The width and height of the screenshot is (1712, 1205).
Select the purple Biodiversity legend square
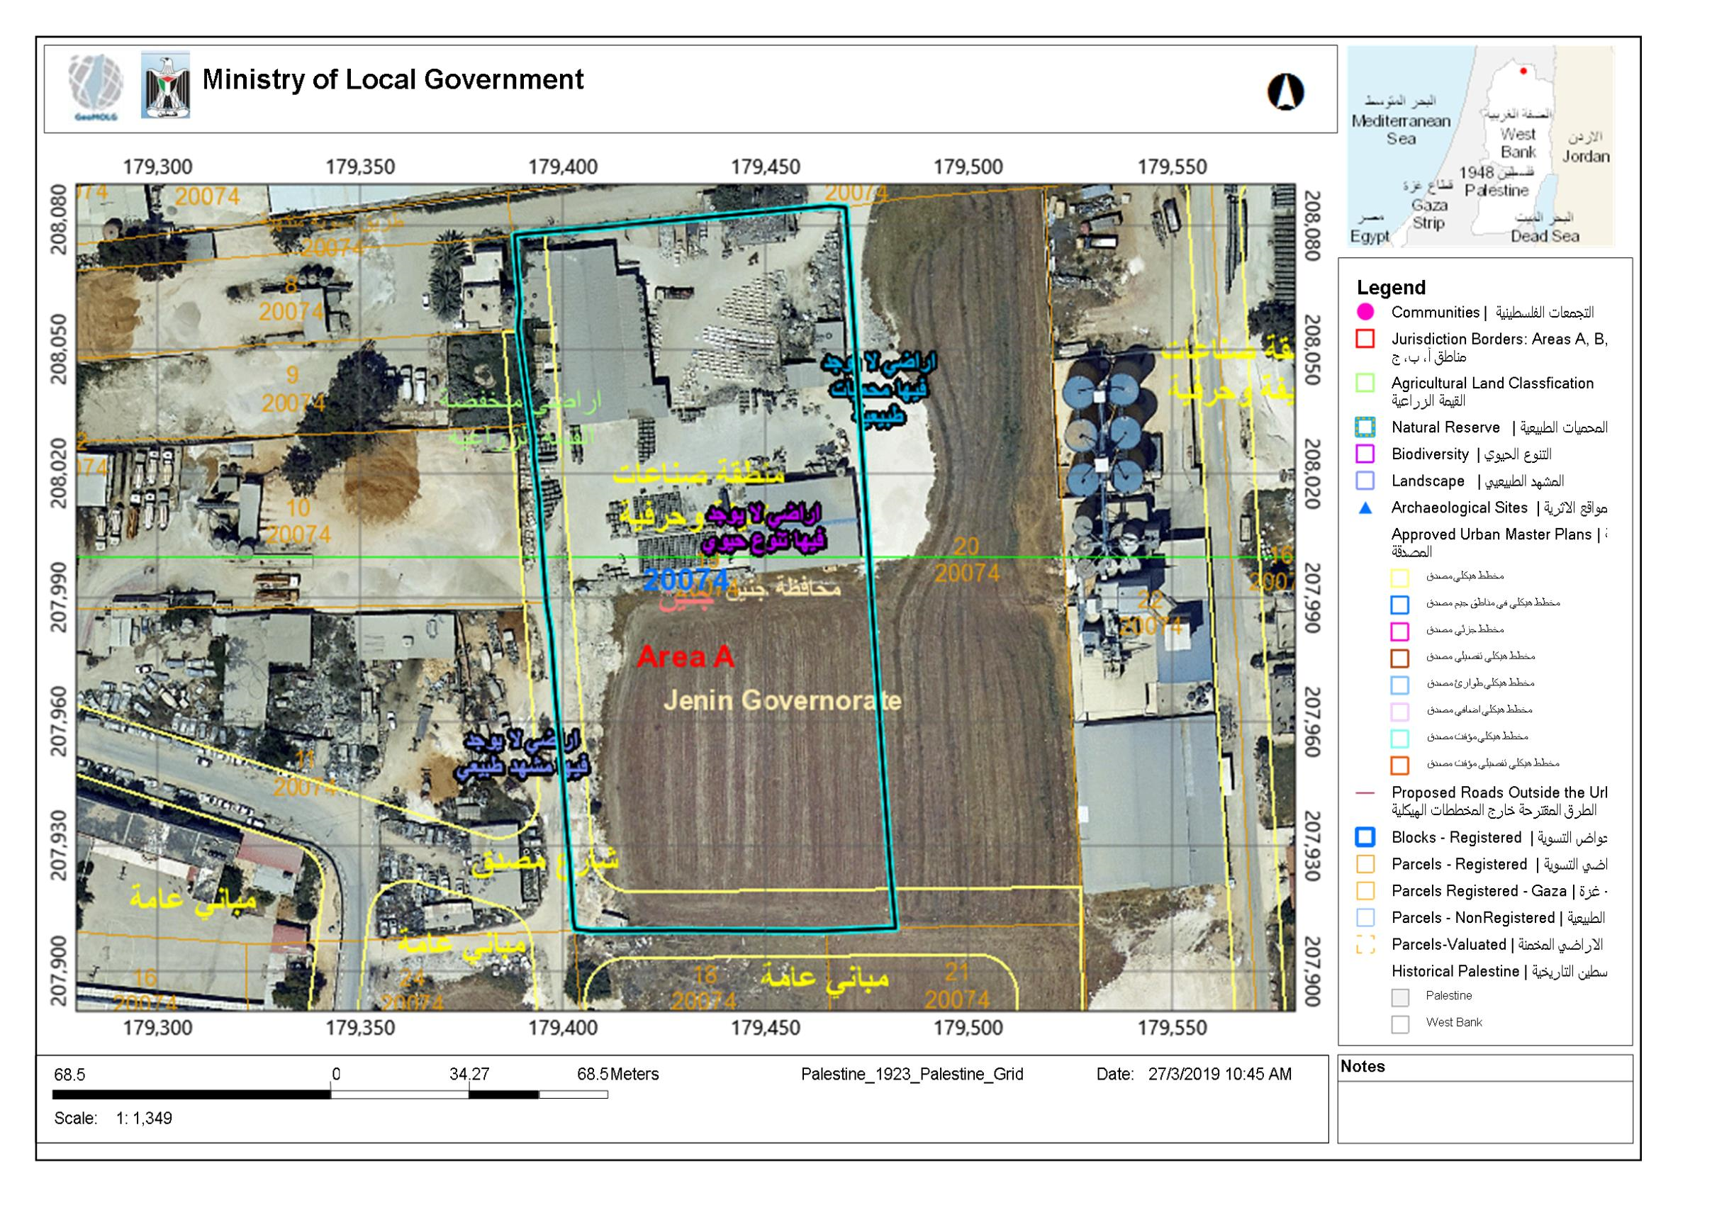coord(1365,454)
